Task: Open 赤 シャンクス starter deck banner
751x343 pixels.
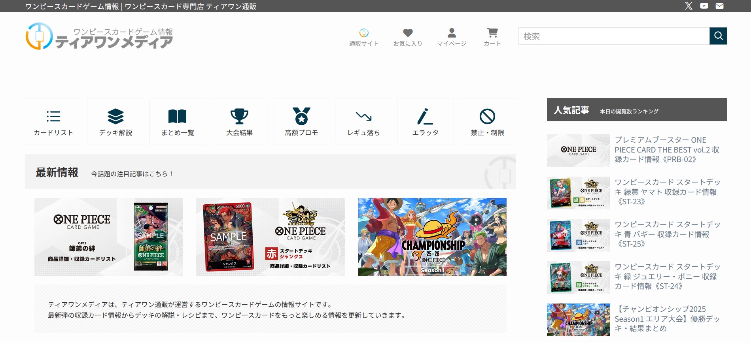Action: coord(271,237)
